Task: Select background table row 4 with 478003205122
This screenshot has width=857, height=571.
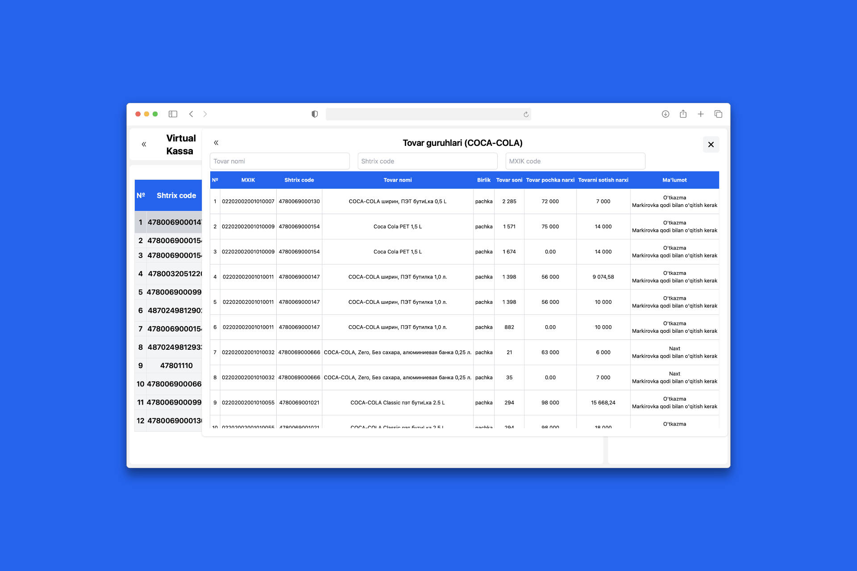Action: pyautogui.click(x=169, y=274)
